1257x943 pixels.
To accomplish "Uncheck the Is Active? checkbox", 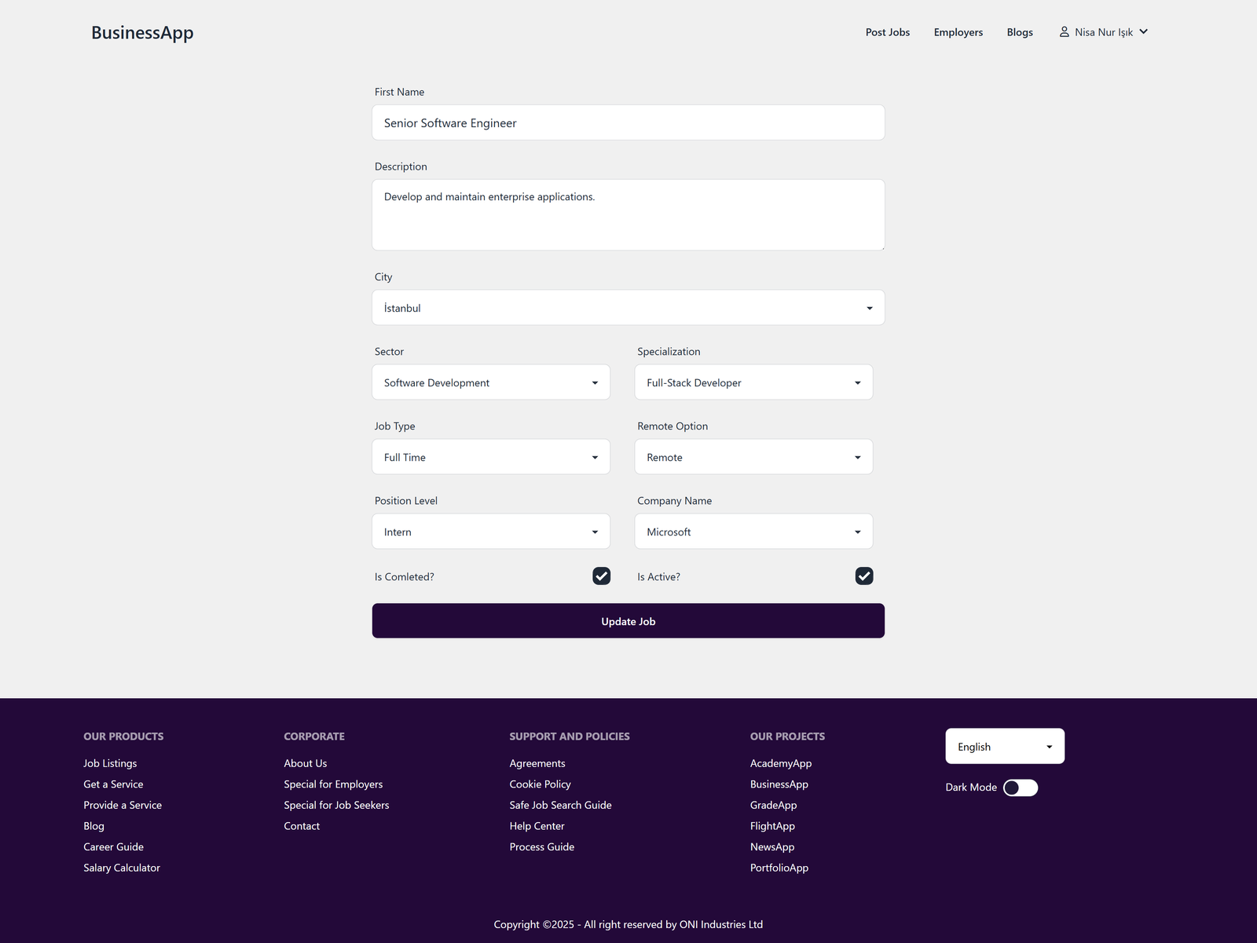I will [x=863, y=576].
